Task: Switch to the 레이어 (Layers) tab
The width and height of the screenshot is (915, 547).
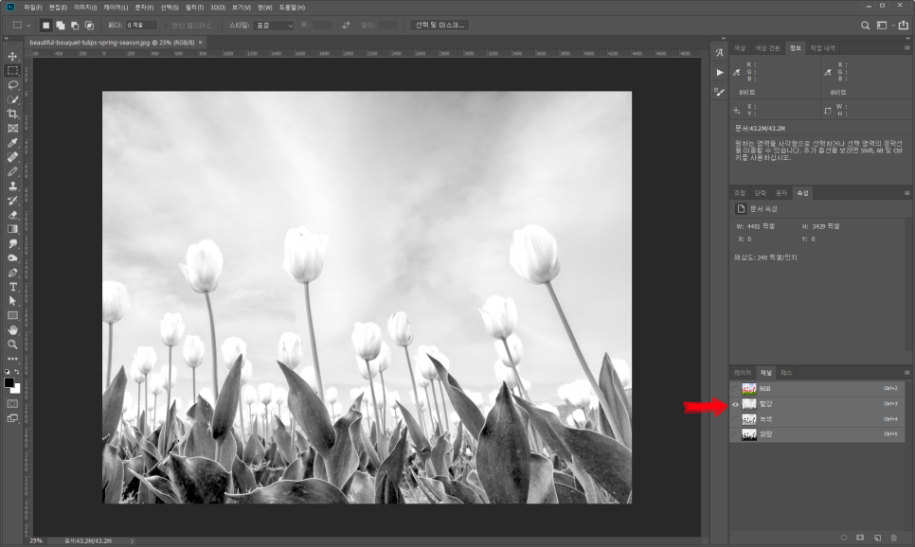Action: [x=743, y=373]
